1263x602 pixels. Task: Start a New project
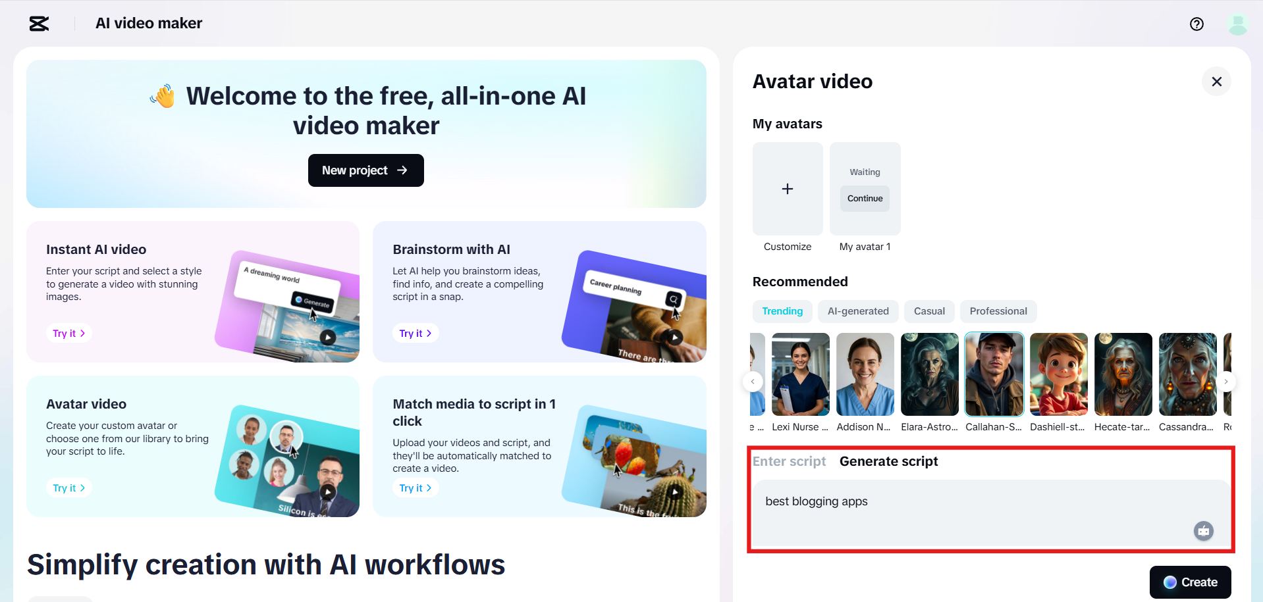pos(365,170)
